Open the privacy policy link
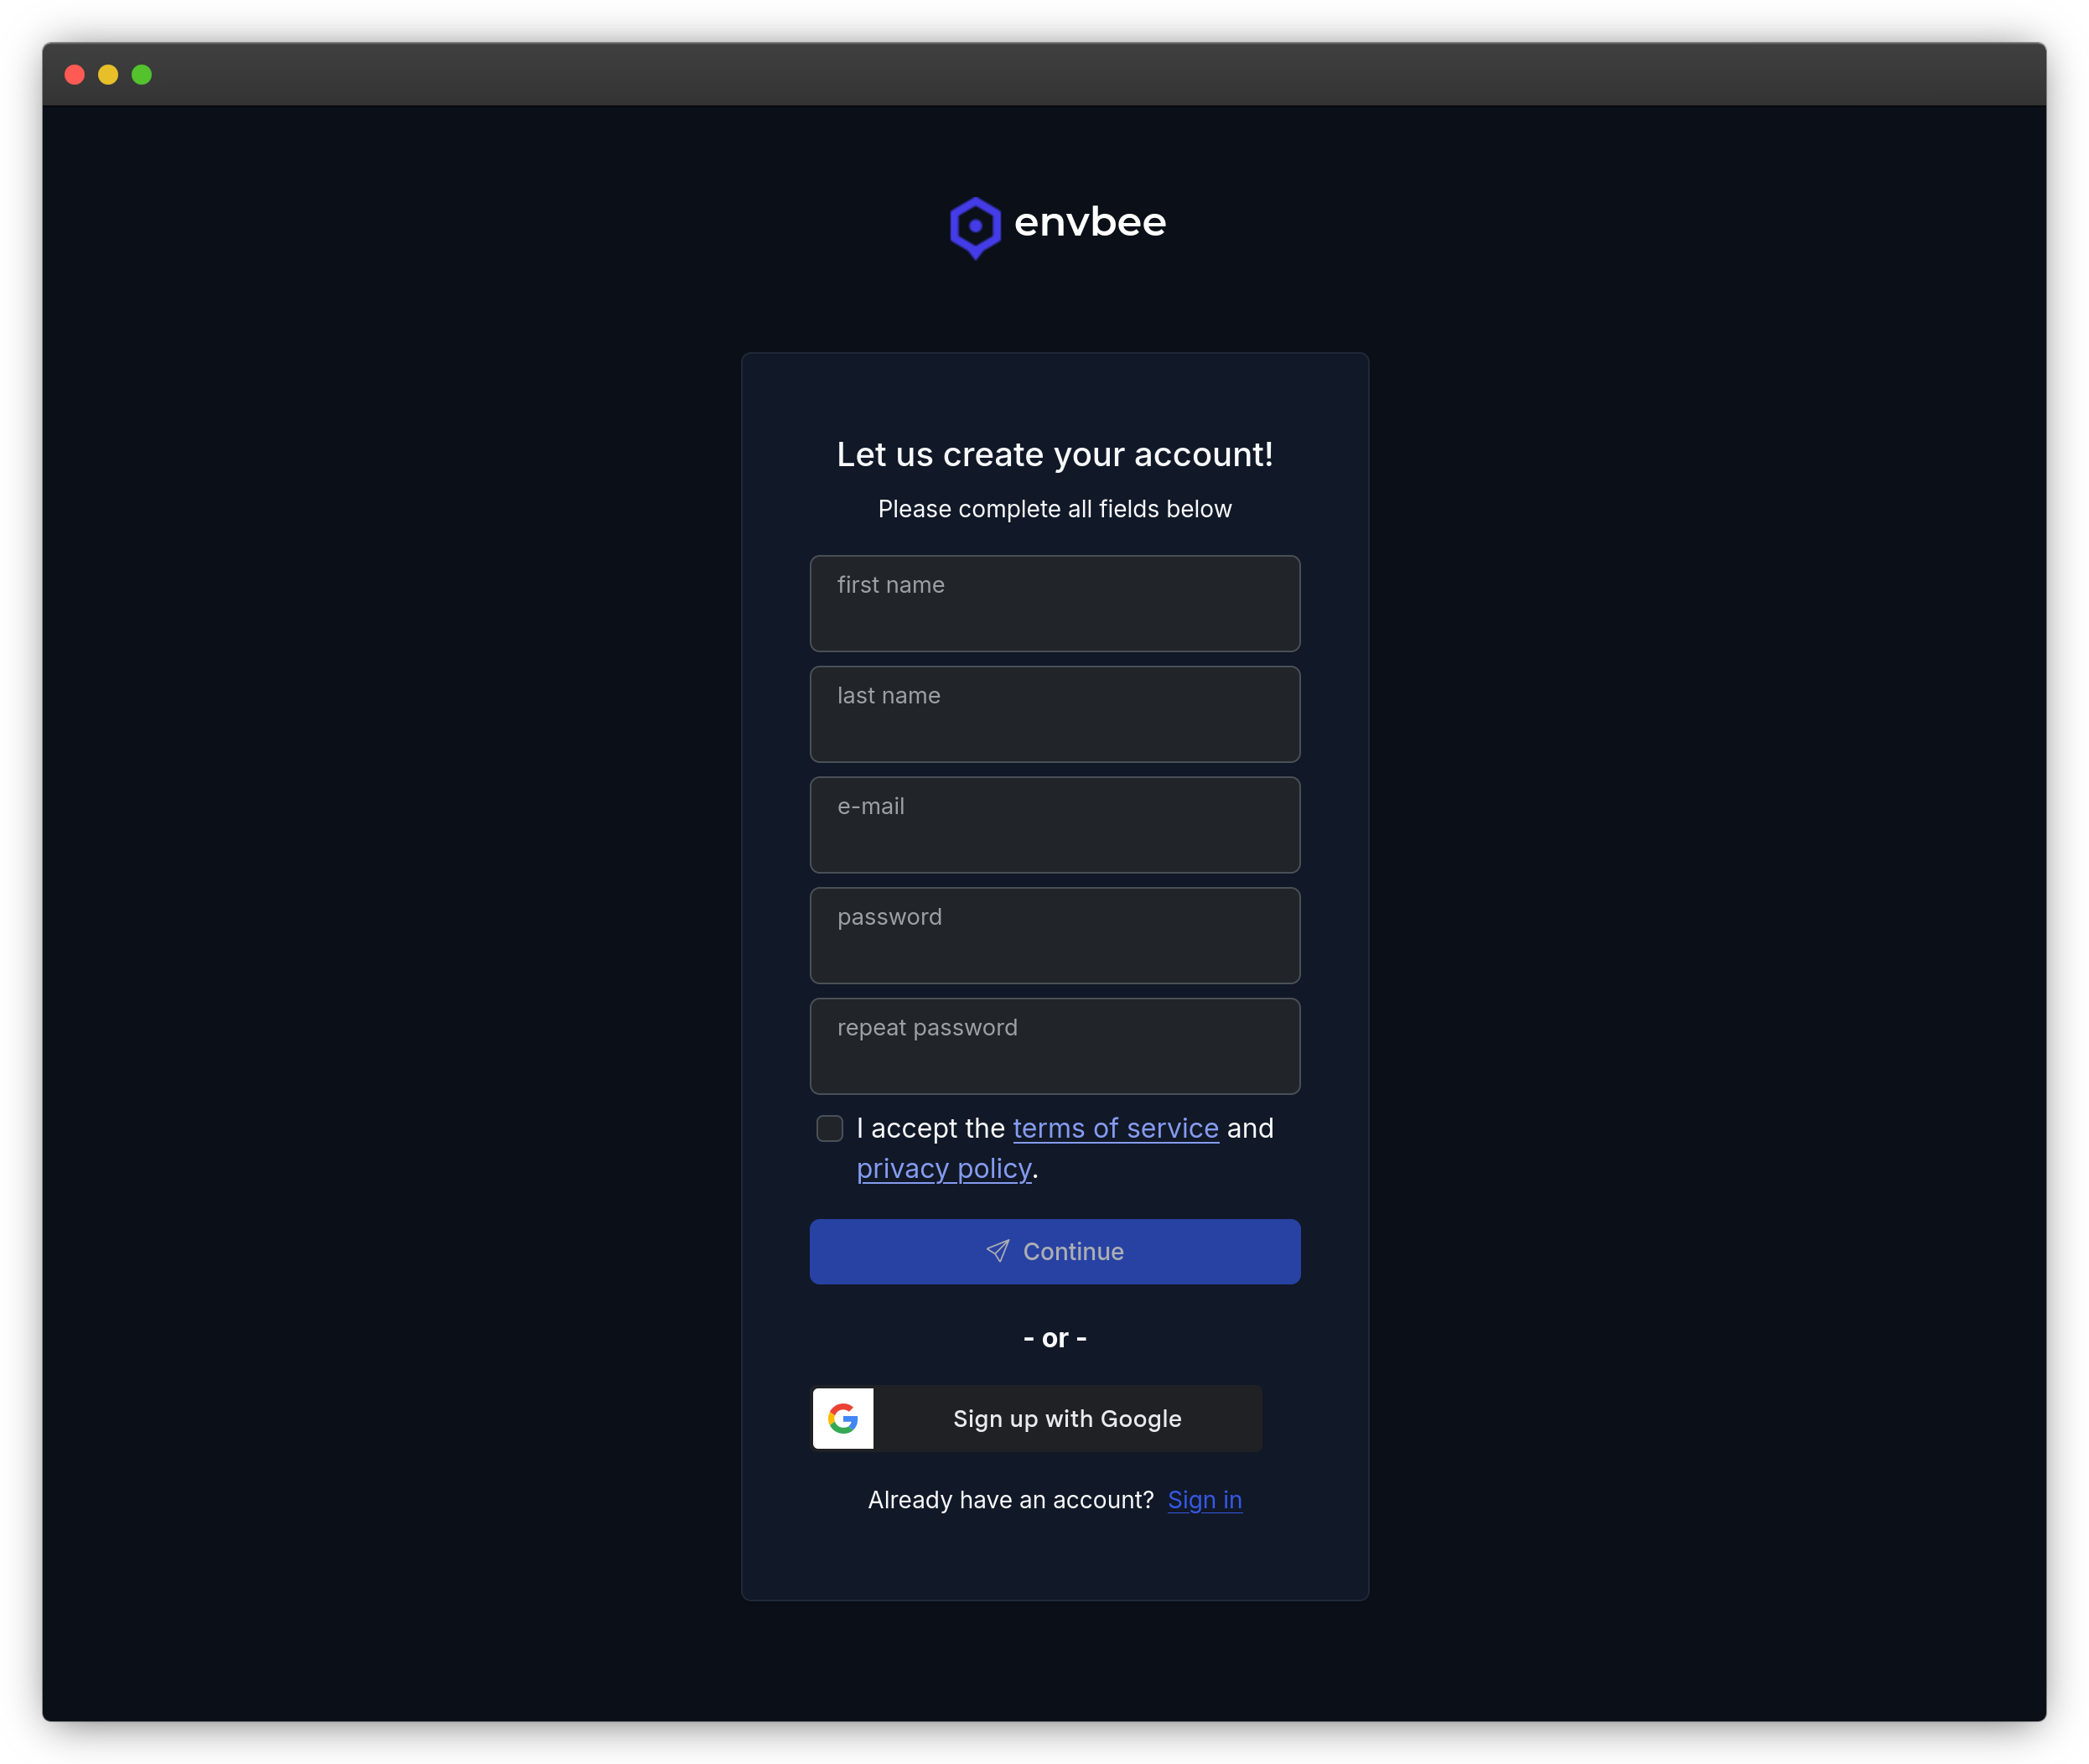 click(944, 1168)
